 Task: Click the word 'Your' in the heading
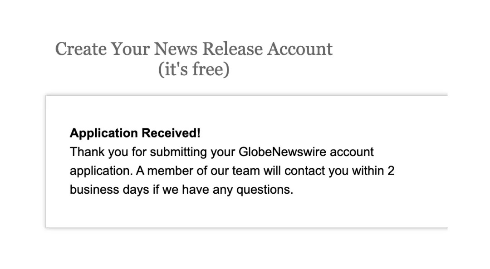(130, 49)
